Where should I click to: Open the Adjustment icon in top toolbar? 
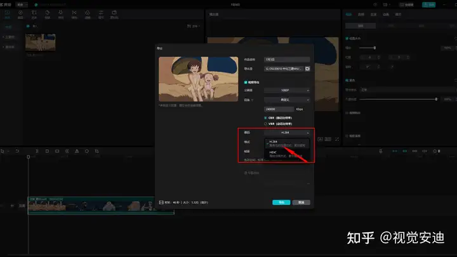(101, 14)
